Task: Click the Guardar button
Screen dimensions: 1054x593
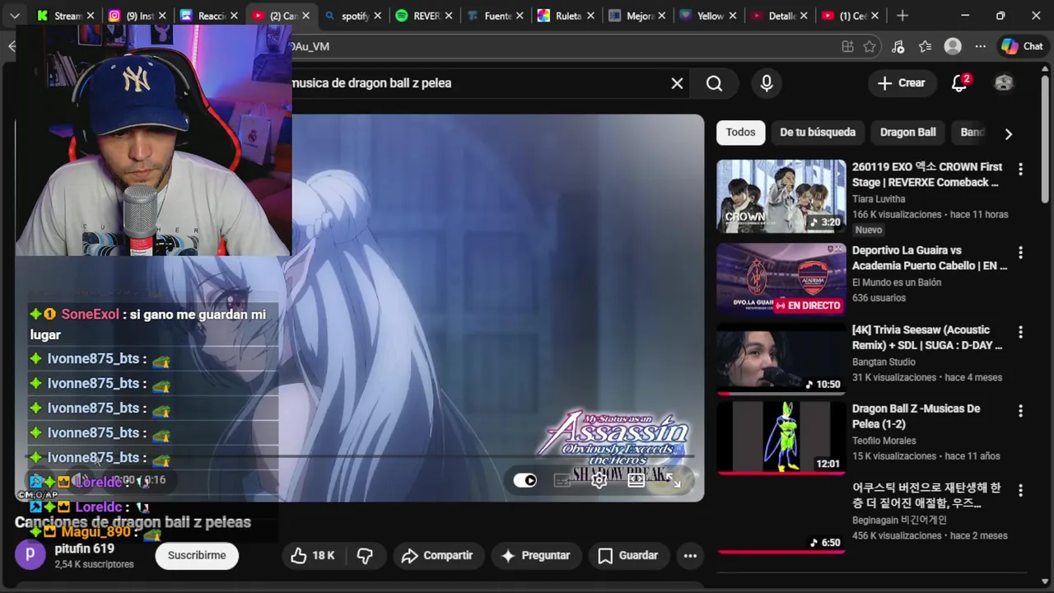Action: click(x=627, y=556)
